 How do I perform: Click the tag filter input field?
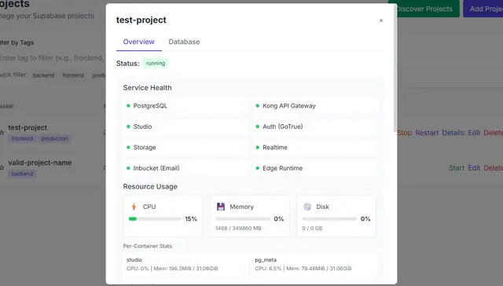[x=53, y=57]
